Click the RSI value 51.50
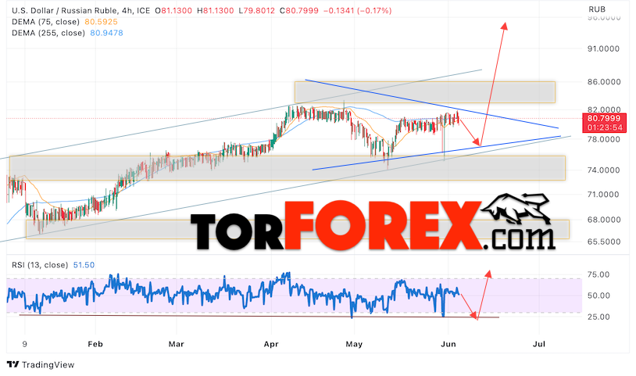The height and width of the screenshot is (376, 636). [84, 265]
